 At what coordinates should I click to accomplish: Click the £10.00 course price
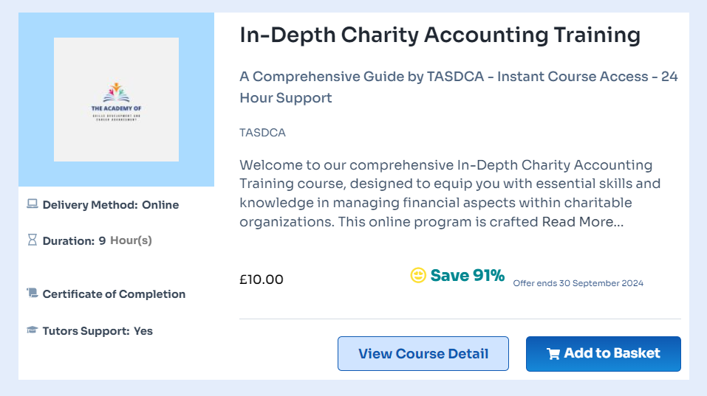click(x=261, y=279)
